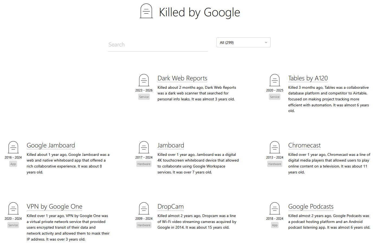The width and height of the screenshot is (375, 243).
Task: Click the Hardware badge under Jamboard 2017 - 2024
Action: 144,164
